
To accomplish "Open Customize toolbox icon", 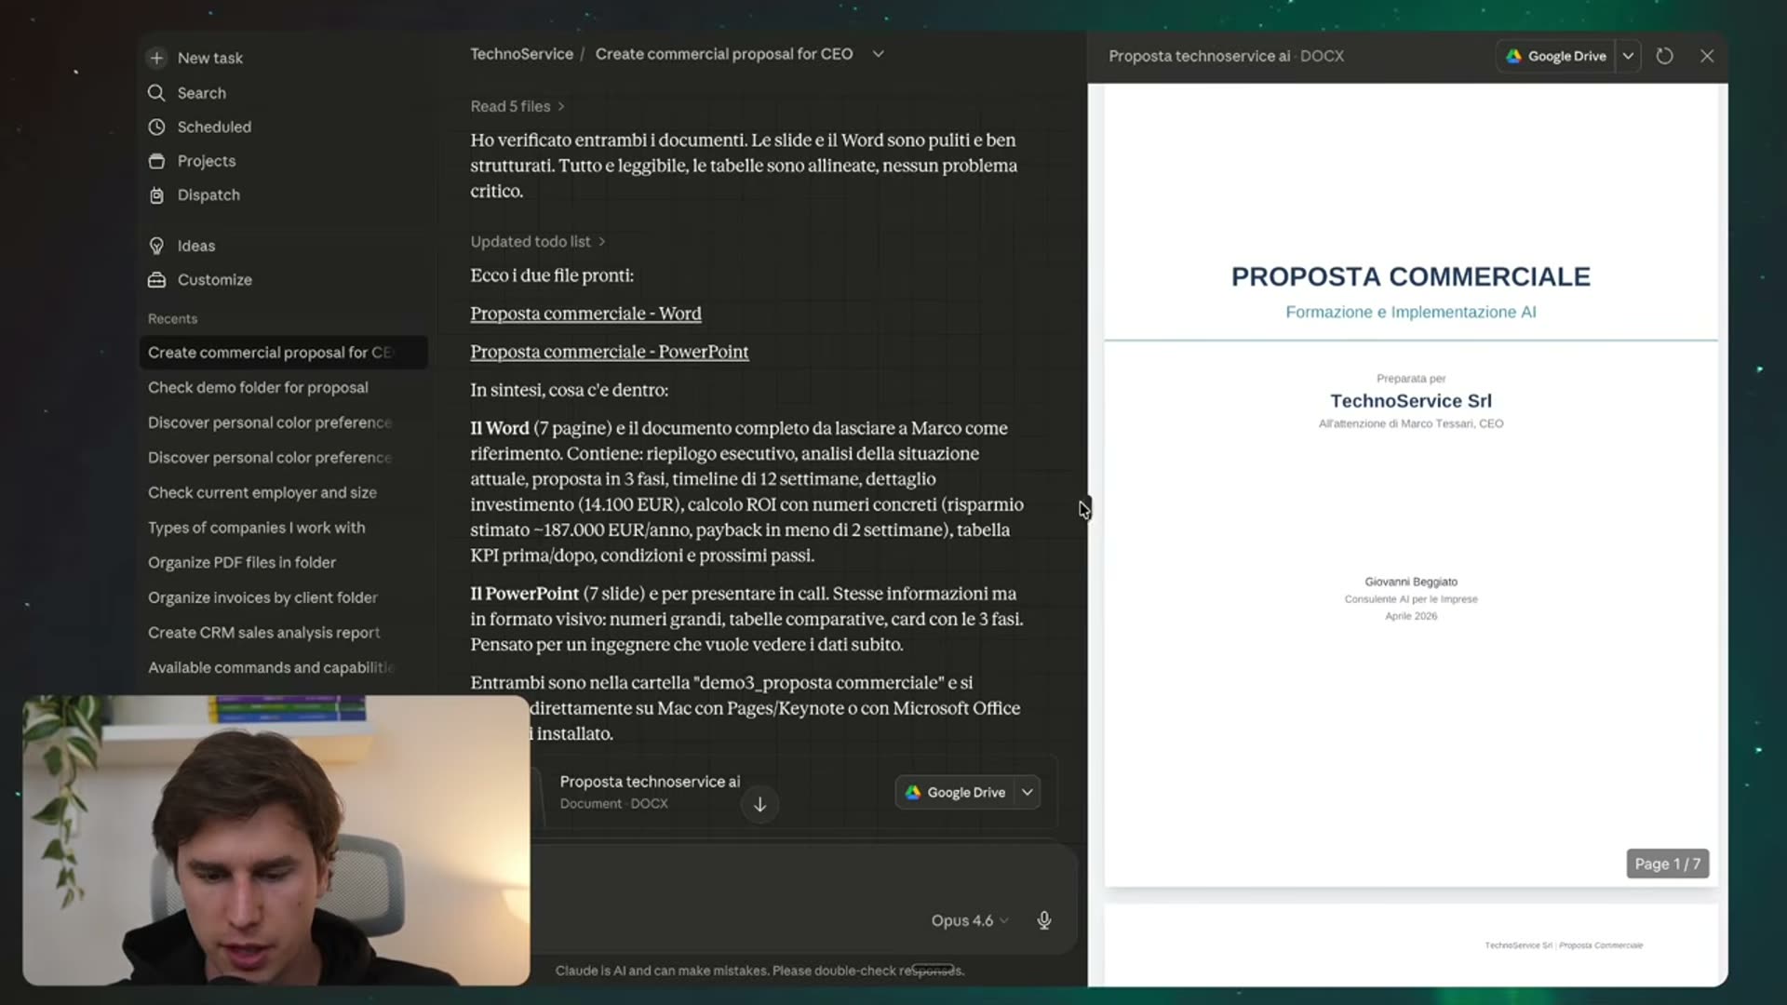I will click(x=156, y=280).
